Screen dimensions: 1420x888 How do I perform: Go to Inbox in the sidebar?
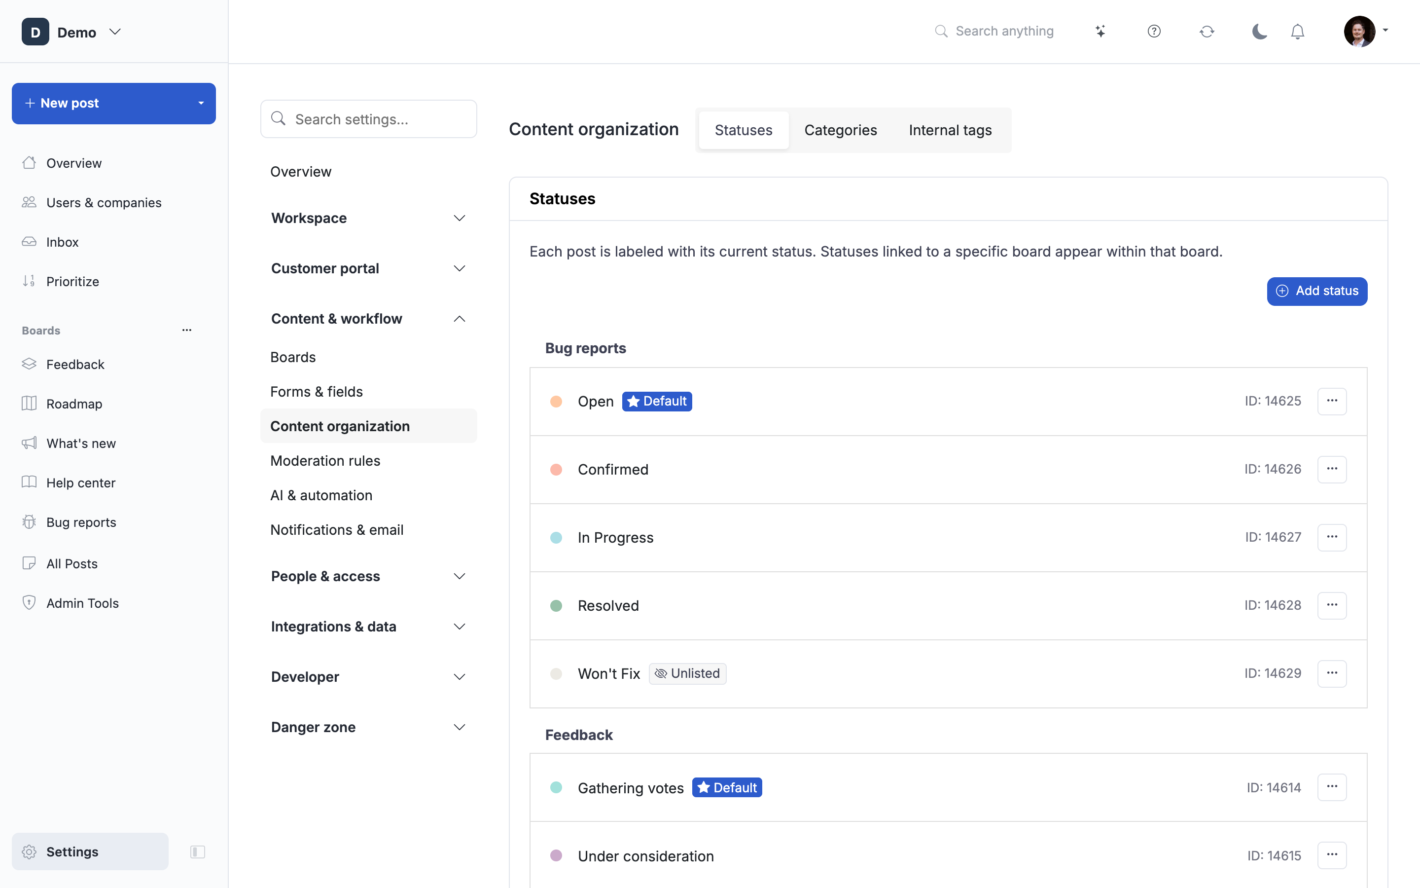pos(62,242)
